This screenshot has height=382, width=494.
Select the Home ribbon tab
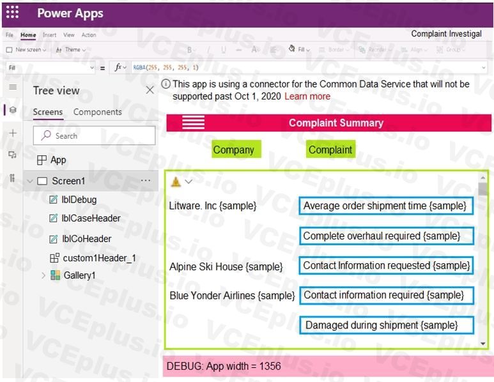(x=28, y=35)
